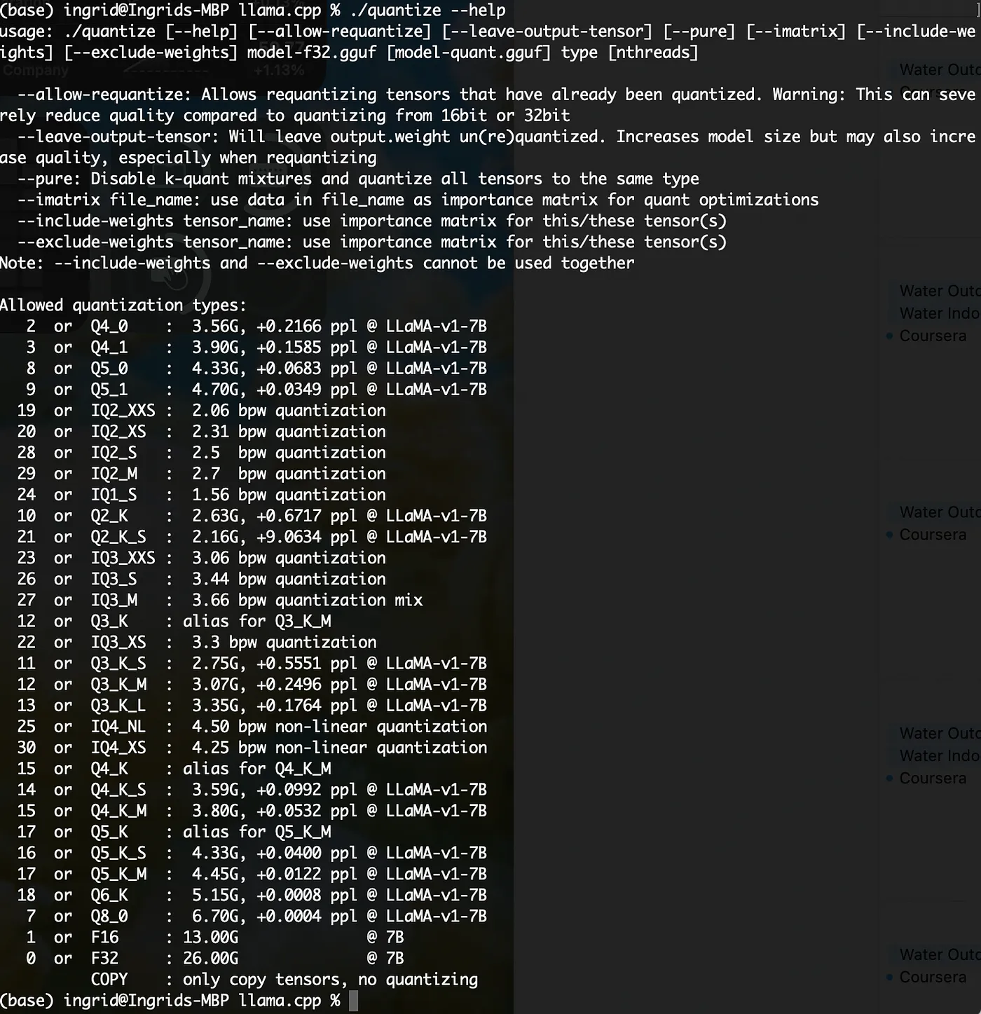Image resolution: width=981 pixels, height=1014 pixels.
Task: Click the faint Company label behind the terminal
Action: (35, 71)
